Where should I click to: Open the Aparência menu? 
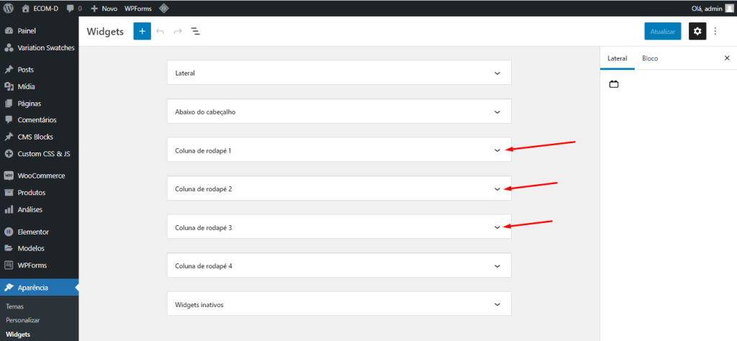pyautogui.click(x=40, y=288)
